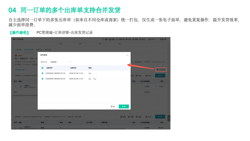Open the 签收记录 tab

pyautogui.click(x=39, y=50)
